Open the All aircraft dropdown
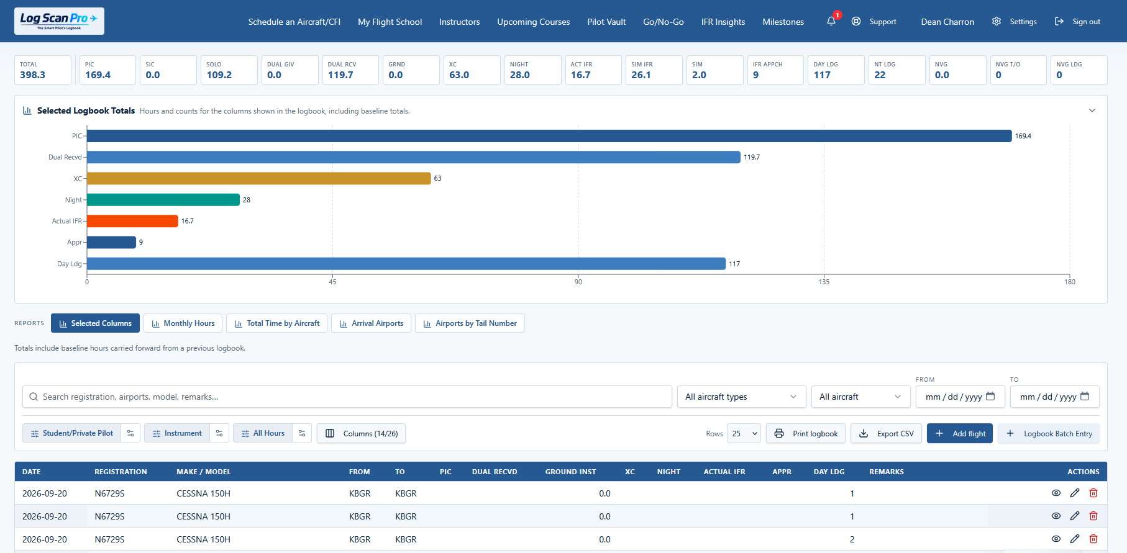 [x=860, y=397]
